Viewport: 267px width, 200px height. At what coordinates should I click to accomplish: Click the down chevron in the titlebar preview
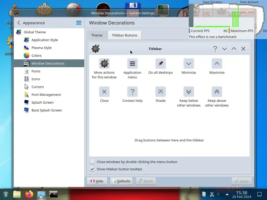pos(224,49)
